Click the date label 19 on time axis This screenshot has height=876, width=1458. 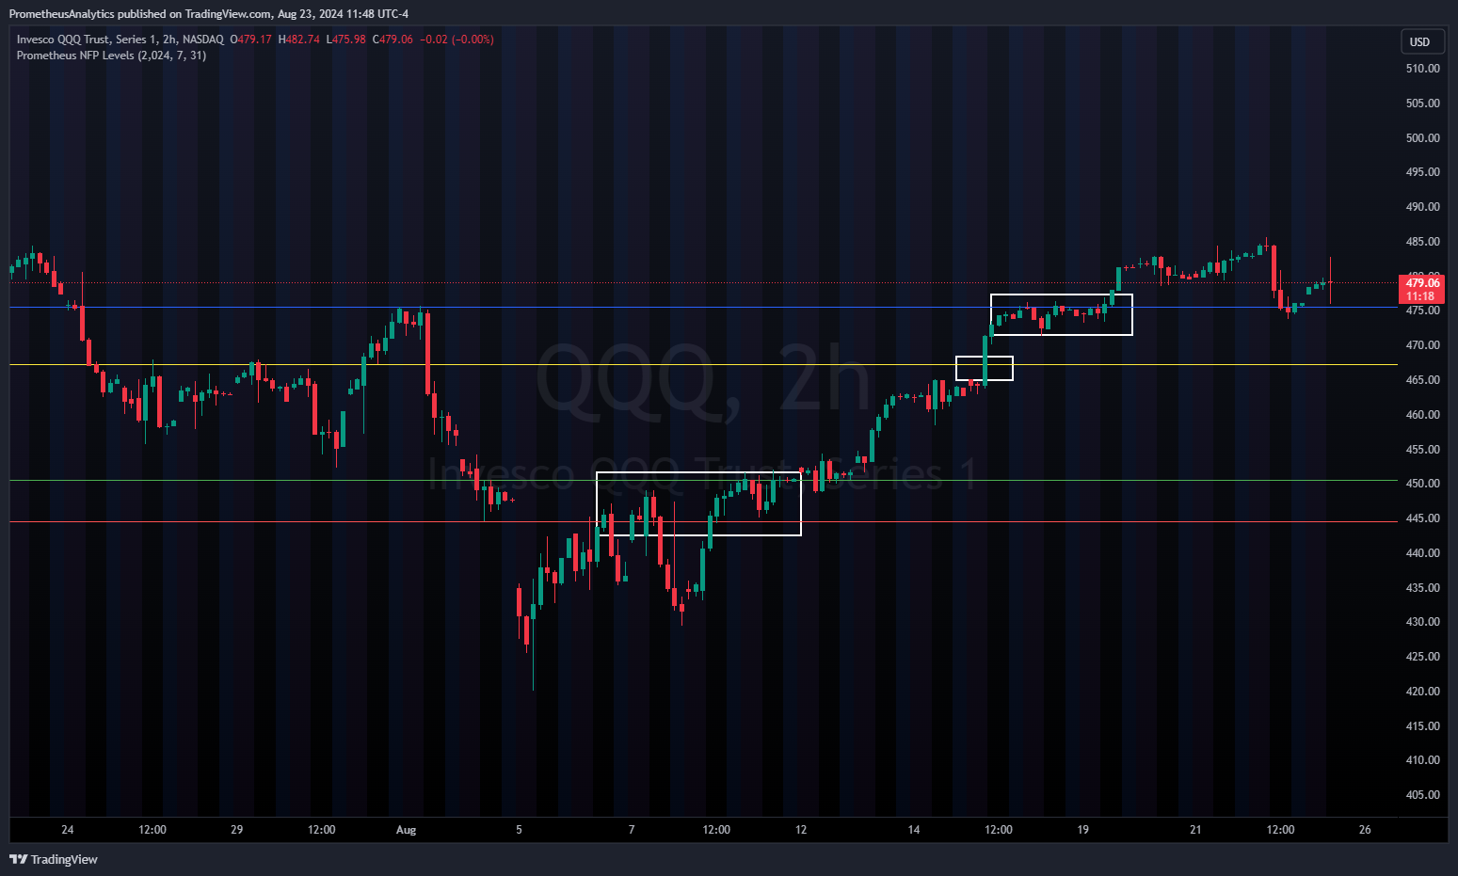[x=1082, y=830]
